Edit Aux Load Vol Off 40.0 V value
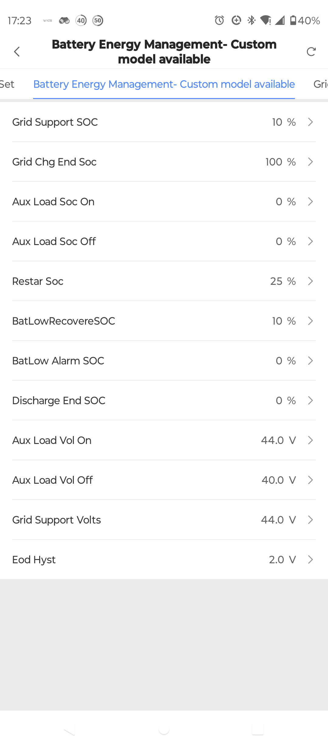 278,480
